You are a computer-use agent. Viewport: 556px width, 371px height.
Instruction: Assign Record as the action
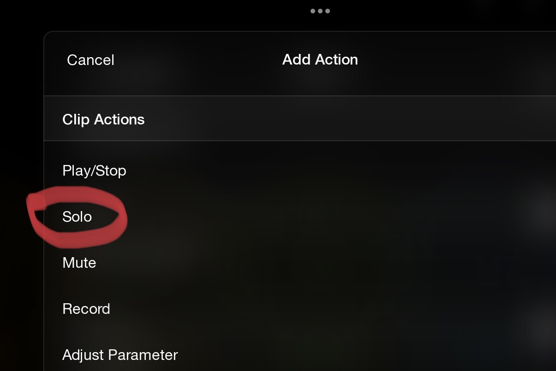coord(86,309)
